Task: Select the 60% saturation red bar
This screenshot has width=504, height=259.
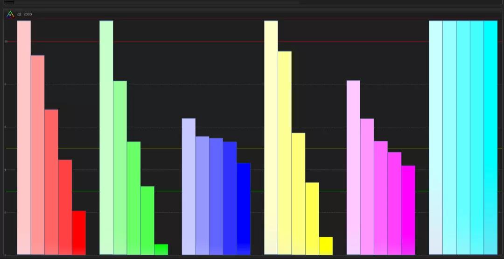Action: click(51, 182)
